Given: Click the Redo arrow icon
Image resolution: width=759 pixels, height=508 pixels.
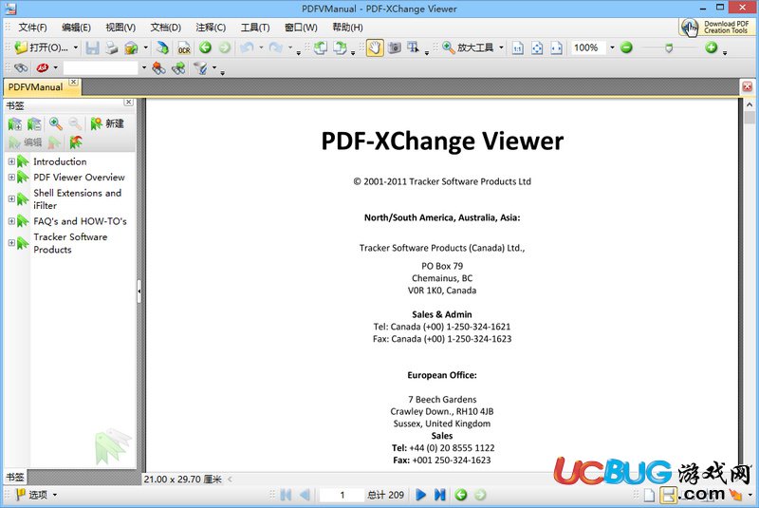Looking at the screenshot, I should (275, 47).
